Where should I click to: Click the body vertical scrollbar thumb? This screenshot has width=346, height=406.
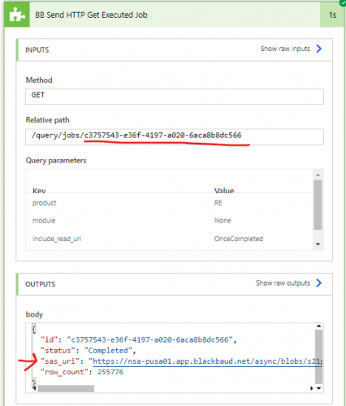pyautogui.click(x=318, y=356)
